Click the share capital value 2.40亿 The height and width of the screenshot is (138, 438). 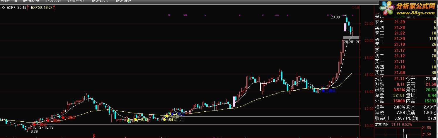coord(430,107)
